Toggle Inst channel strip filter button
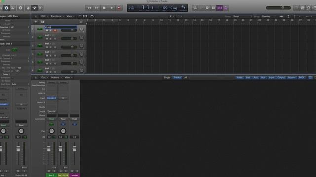The width and height of the screenshot is (316, 177). tap(248, 78)
